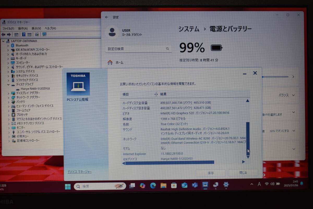Click the notification bell in system tray
The width and height of the screenshot is (313, 209).
coord(302,183)
